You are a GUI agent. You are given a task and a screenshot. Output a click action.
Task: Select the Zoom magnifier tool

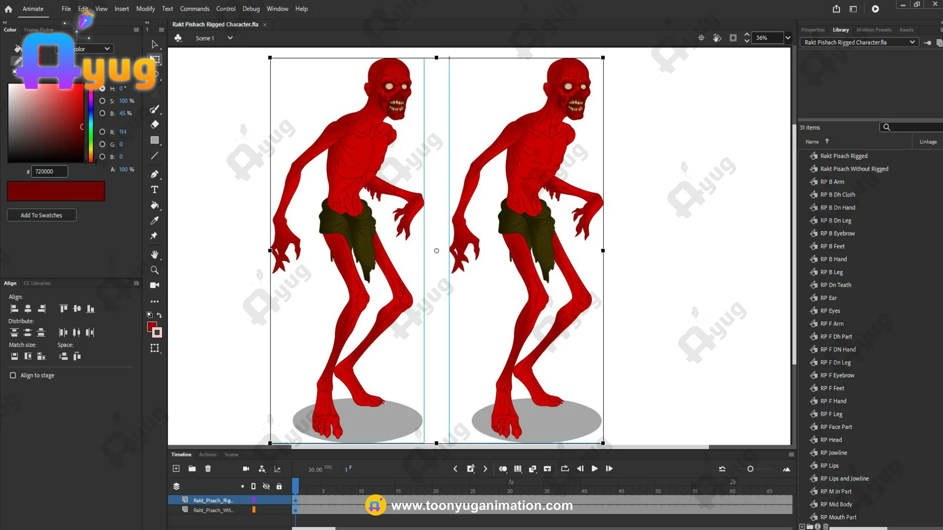[x=154, y=270]
